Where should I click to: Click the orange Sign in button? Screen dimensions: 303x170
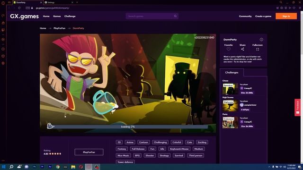click(286, 16)
